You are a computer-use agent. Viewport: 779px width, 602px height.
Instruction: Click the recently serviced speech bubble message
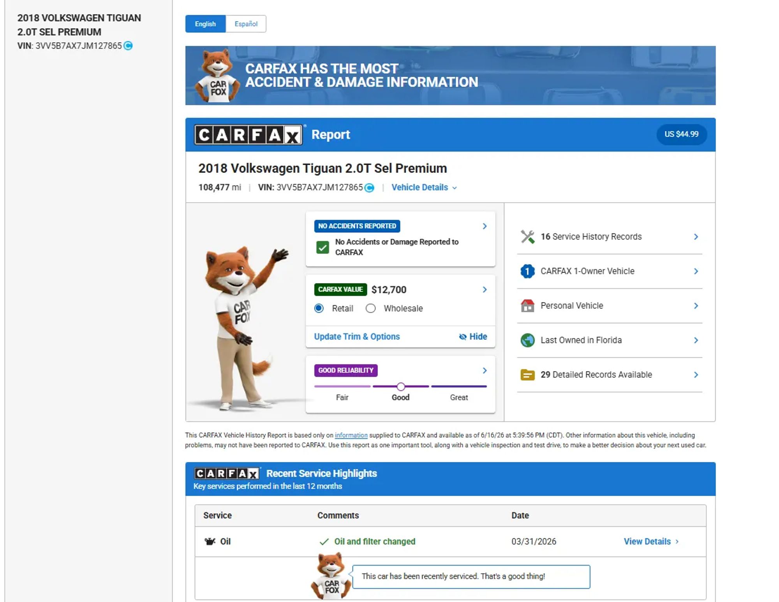[x=471, y=577]
